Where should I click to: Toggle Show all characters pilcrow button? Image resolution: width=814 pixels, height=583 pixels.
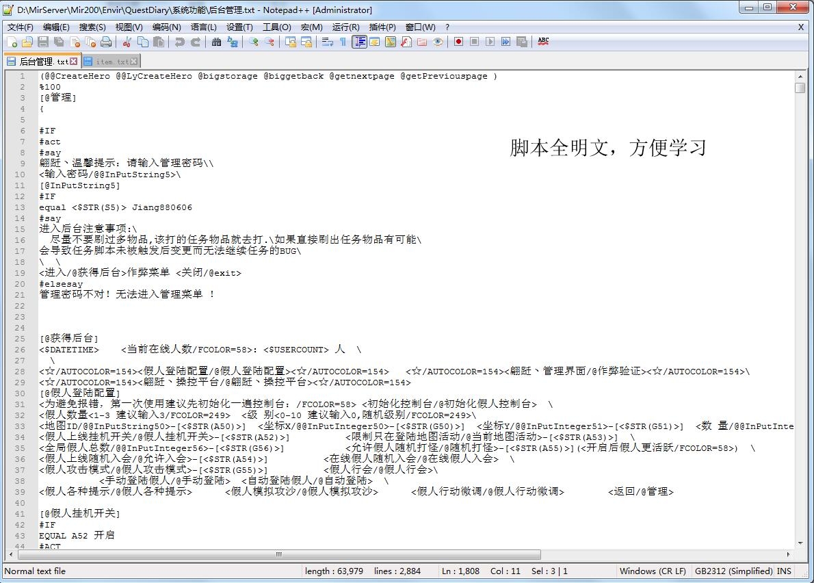click(343, 42)
